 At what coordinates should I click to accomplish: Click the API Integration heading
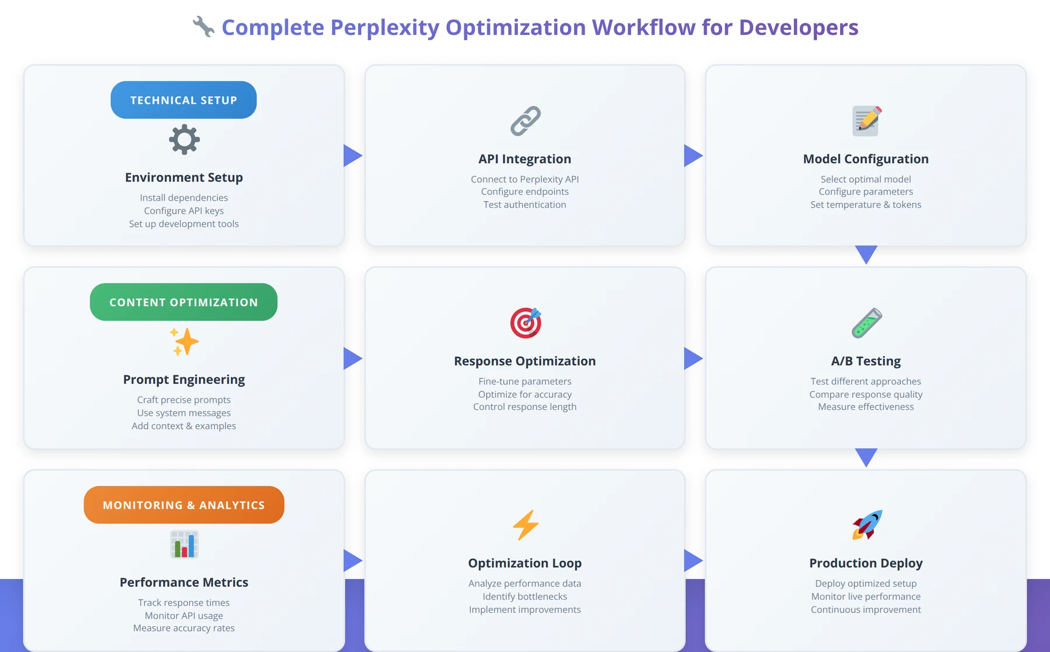[x=525, y=159]
